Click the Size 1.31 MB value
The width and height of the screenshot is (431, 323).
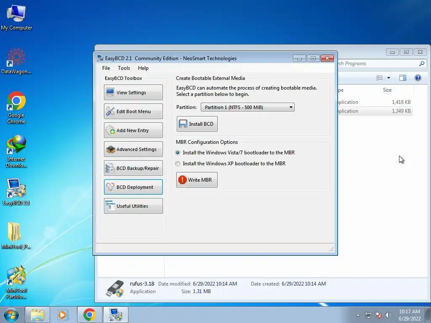tap(202, 291)
